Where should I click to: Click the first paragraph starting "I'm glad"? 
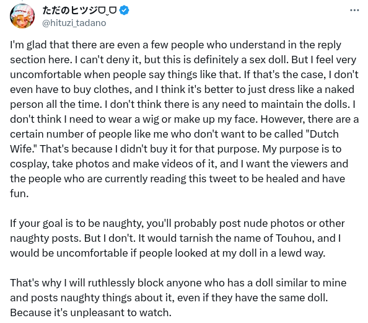click(184, 119)
